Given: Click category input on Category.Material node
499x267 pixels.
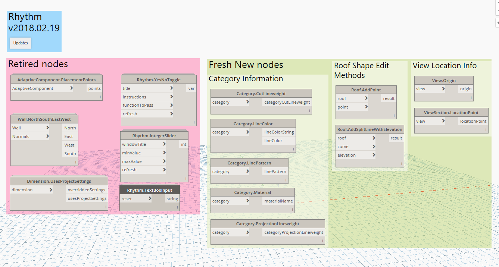Looking at the screenshot, I should tap(231, 201).
